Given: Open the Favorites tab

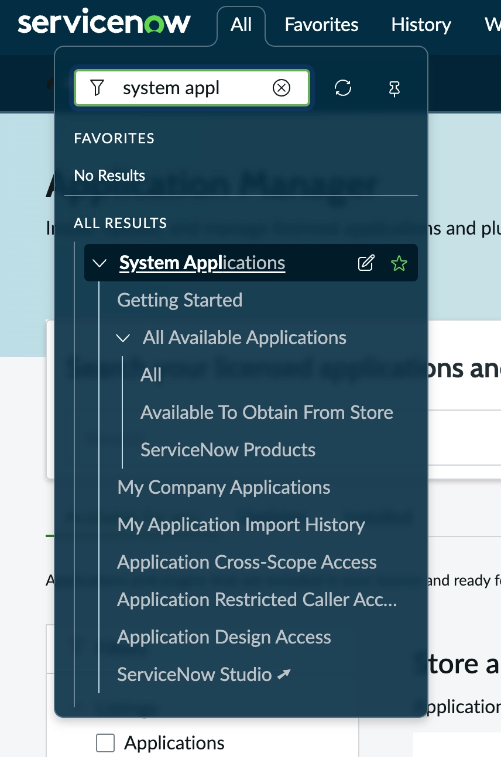Looking at the screenshot, I should point(321,25).
